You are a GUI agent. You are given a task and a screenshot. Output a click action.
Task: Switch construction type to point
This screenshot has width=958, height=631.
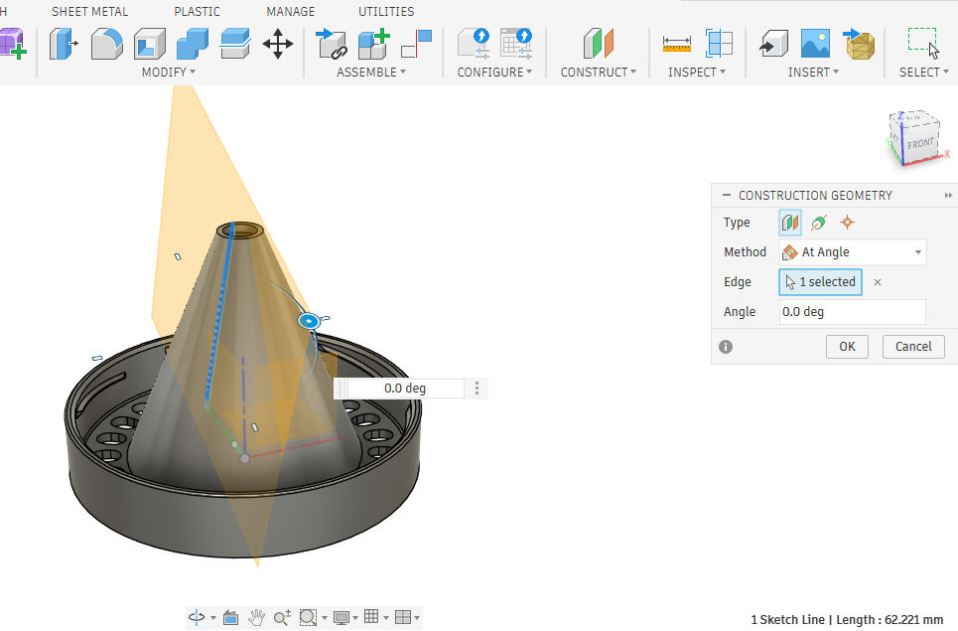tap(847, 223)
